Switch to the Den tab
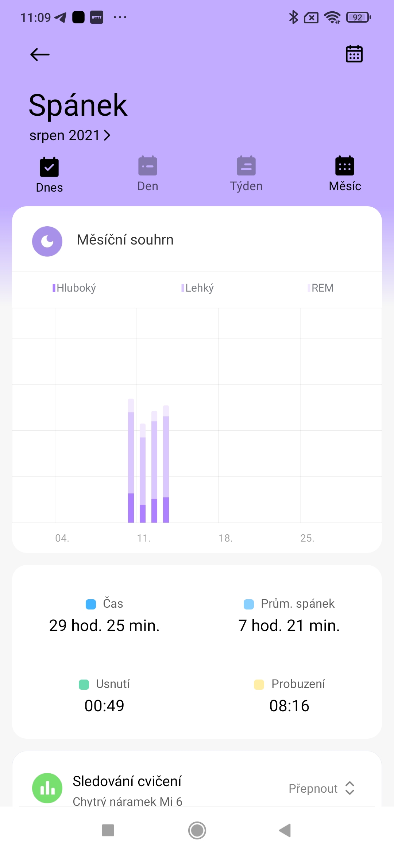The image size is (394, 854). [x=148, y=174]
